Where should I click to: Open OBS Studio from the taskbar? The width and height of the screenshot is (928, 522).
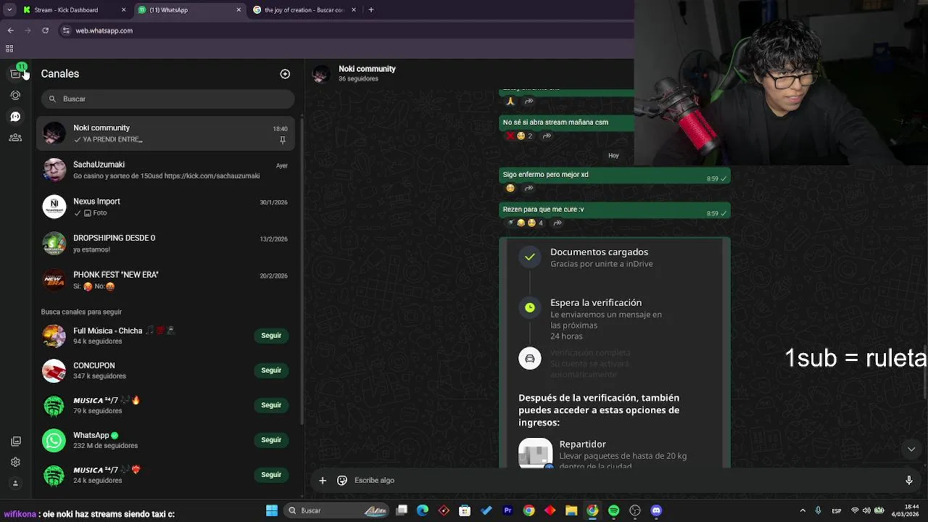click(635, 510)
